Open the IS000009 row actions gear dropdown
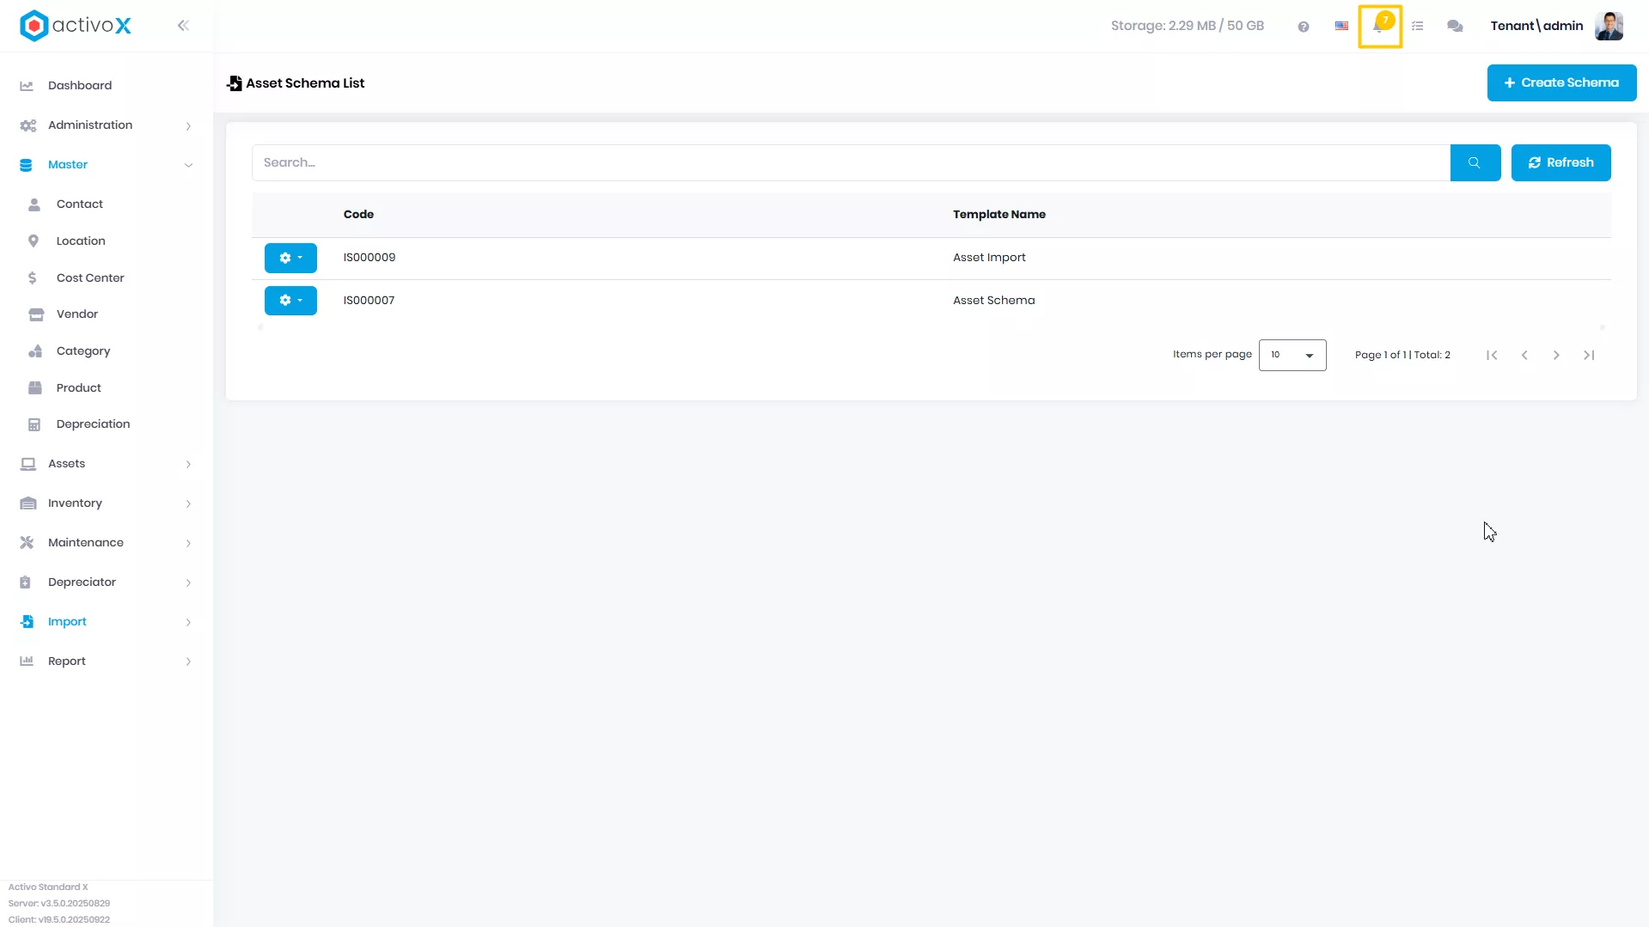 290,258
